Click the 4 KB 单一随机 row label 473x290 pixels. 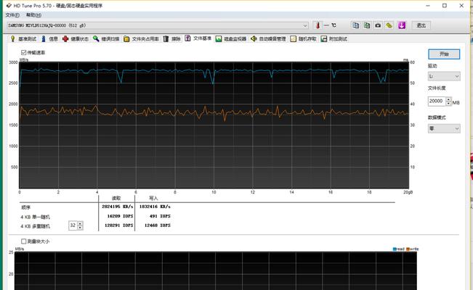[x=36, y=217]
